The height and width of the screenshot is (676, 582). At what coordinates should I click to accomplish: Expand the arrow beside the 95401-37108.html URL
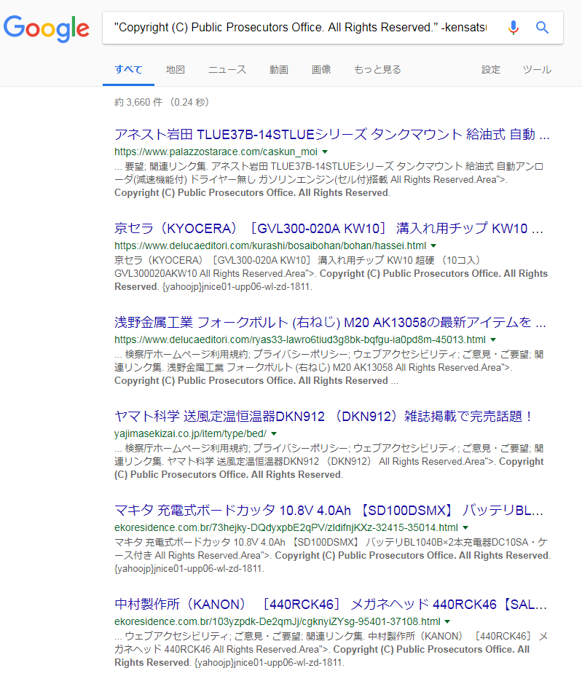[x=447, y=621]
